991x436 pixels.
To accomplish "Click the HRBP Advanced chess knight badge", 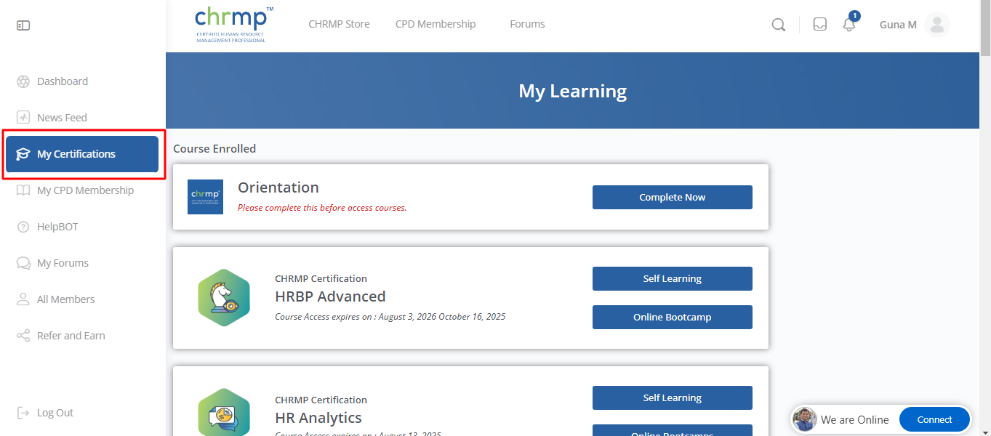I will pyautogui.click(x=224, y=297).
